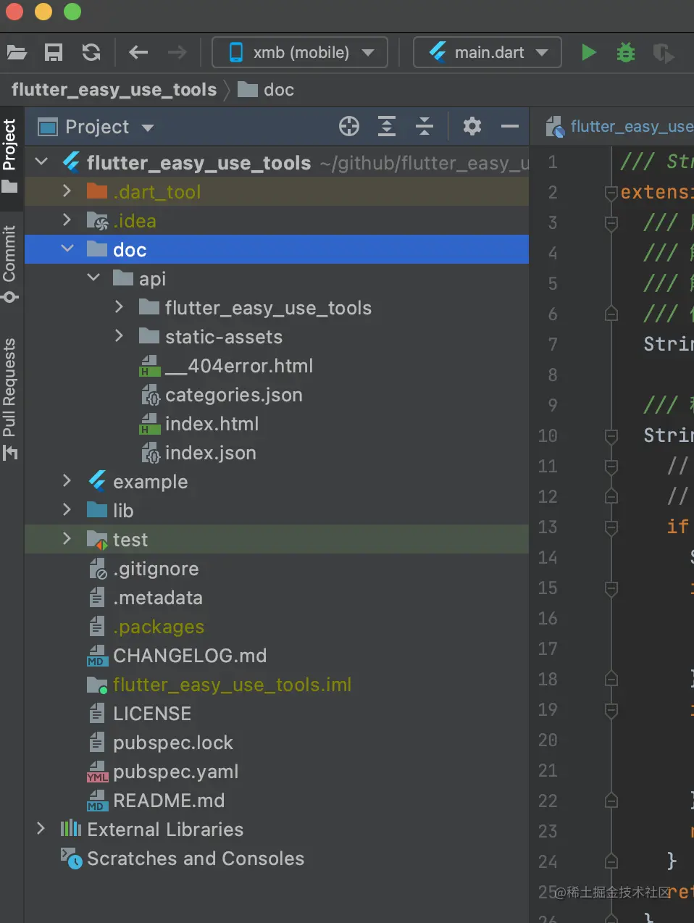Image resolution: width=694 pixels, height=923 pixels.
Task: Click the Collapse All icon in Project panel
Action: tap(425, 126)
